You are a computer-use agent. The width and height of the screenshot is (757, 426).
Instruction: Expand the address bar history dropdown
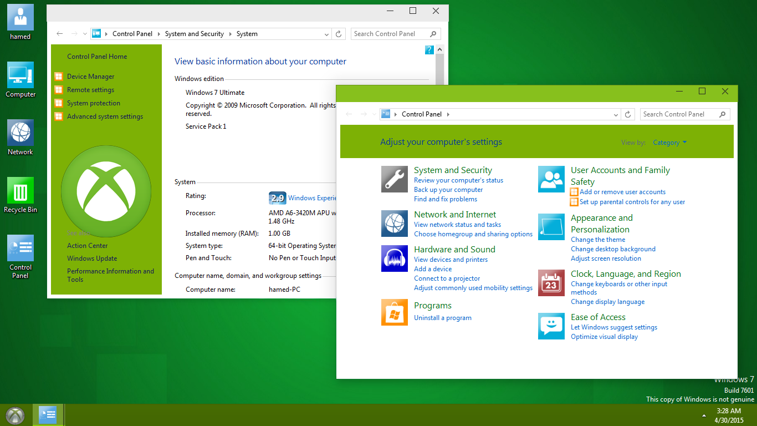615,114
